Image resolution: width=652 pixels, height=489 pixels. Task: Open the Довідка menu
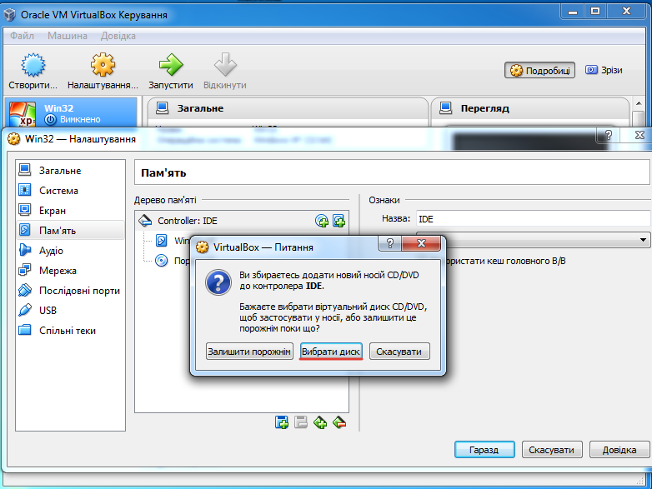118,36
